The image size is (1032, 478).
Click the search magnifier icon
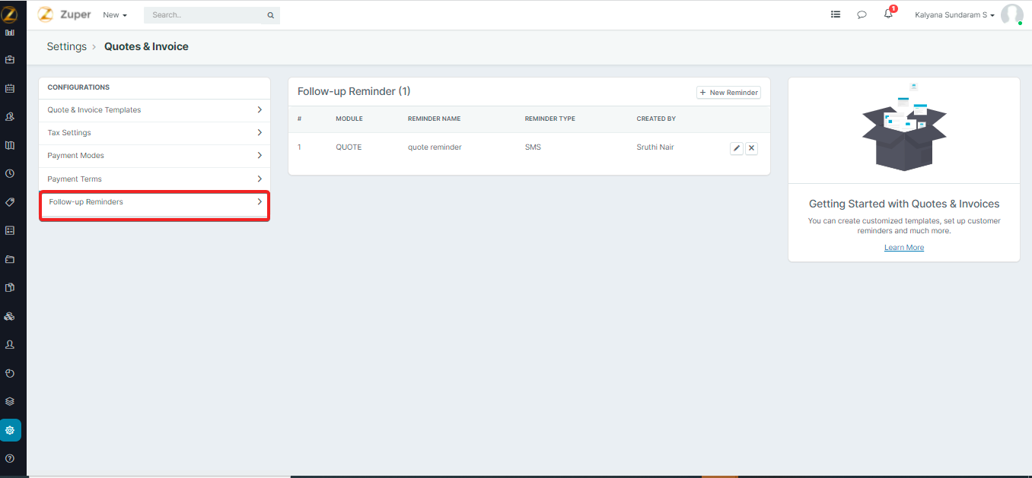coord(270,15)
